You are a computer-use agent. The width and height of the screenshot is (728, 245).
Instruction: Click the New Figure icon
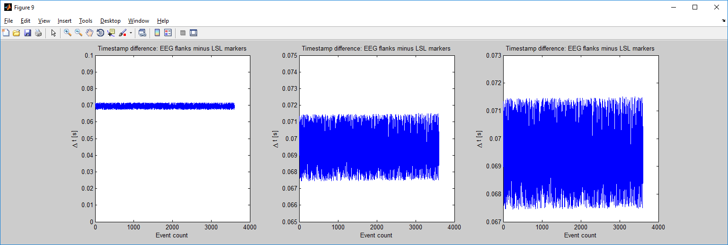6,33
